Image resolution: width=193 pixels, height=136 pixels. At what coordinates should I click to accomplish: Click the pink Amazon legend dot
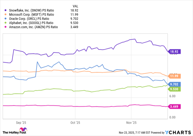pyautogui.click(x=6, y=27)
